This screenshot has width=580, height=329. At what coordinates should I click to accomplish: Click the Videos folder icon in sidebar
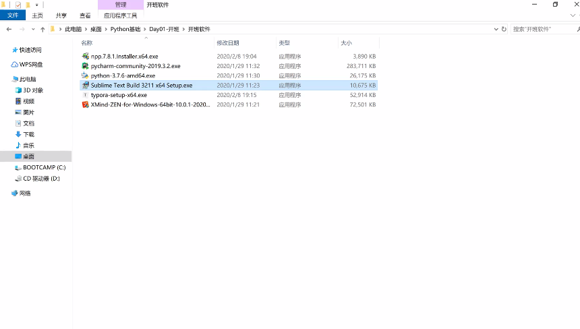[18, 101]
